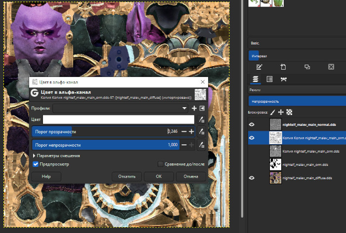Click the duplicate brush icon
Screen dimensions: 346x233
point(307,67)
